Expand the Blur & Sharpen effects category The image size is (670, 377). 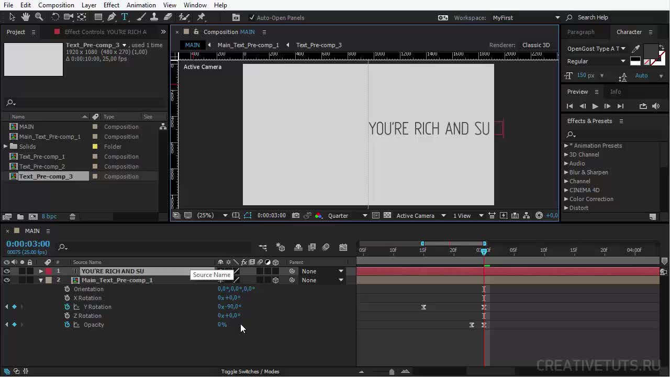(566, 172)
